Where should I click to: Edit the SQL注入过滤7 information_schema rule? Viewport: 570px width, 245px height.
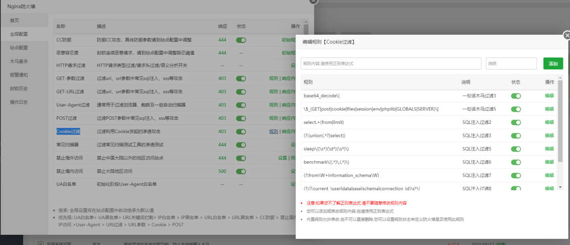click(x=549, y=176)
